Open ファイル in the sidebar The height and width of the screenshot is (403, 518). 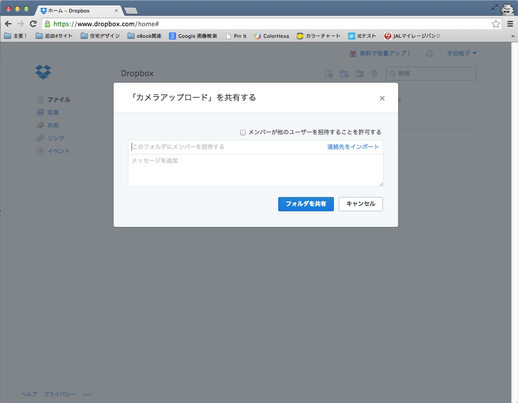[59, 100]
